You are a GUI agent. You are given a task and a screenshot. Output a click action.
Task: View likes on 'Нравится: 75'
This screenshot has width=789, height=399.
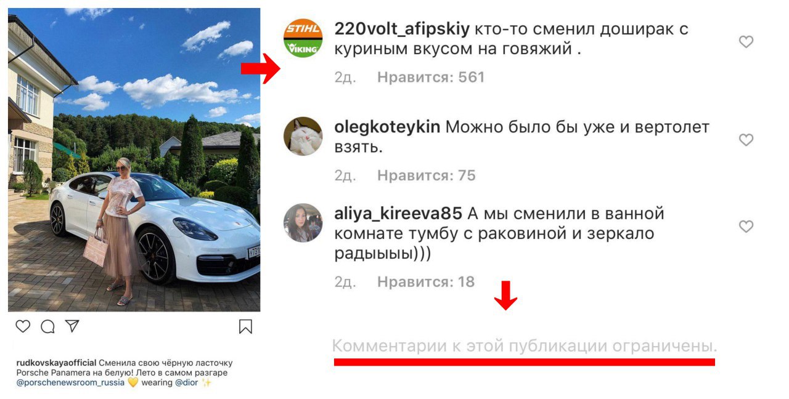click(x=427, y=175)
